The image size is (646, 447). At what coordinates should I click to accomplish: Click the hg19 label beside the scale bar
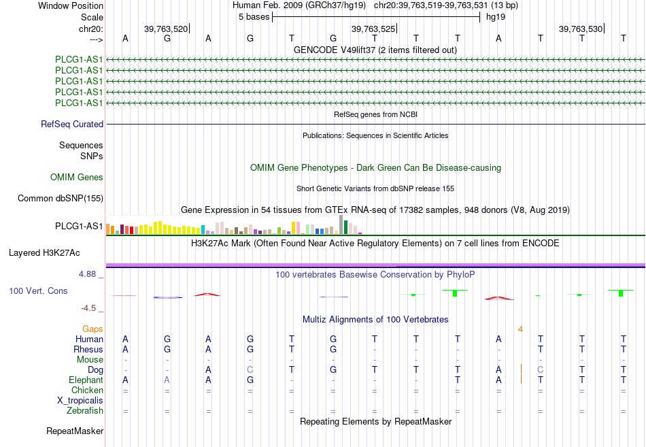point(496,17)
